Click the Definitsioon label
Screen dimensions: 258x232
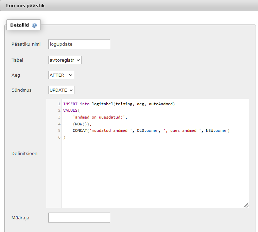click(24, 154)
